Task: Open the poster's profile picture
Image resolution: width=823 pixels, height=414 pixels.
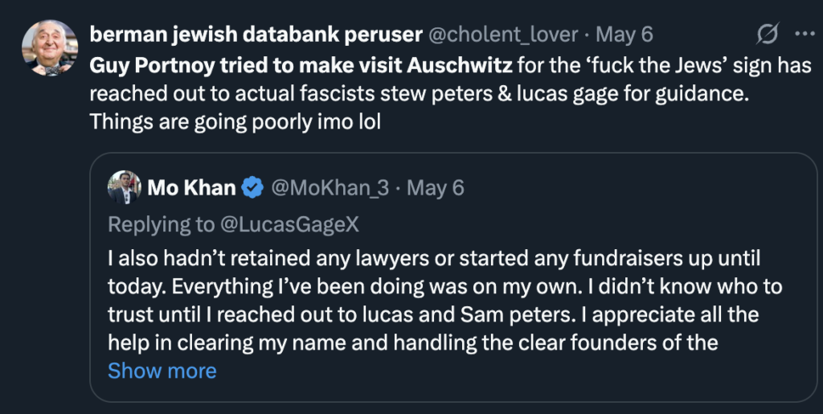Action: tap(50, 49)
